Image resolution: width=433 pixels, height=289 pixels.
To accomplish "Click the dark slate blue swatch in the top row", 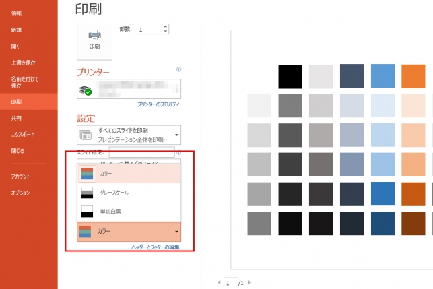I will [x=352, y=76].
